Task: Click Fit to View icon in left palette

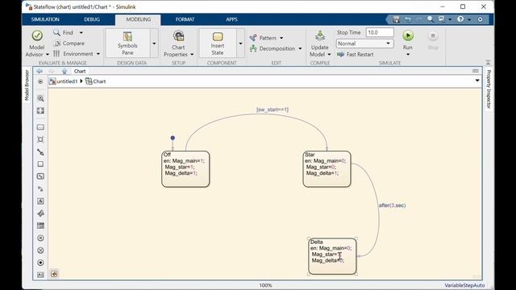Action: (x=40, y=111)
